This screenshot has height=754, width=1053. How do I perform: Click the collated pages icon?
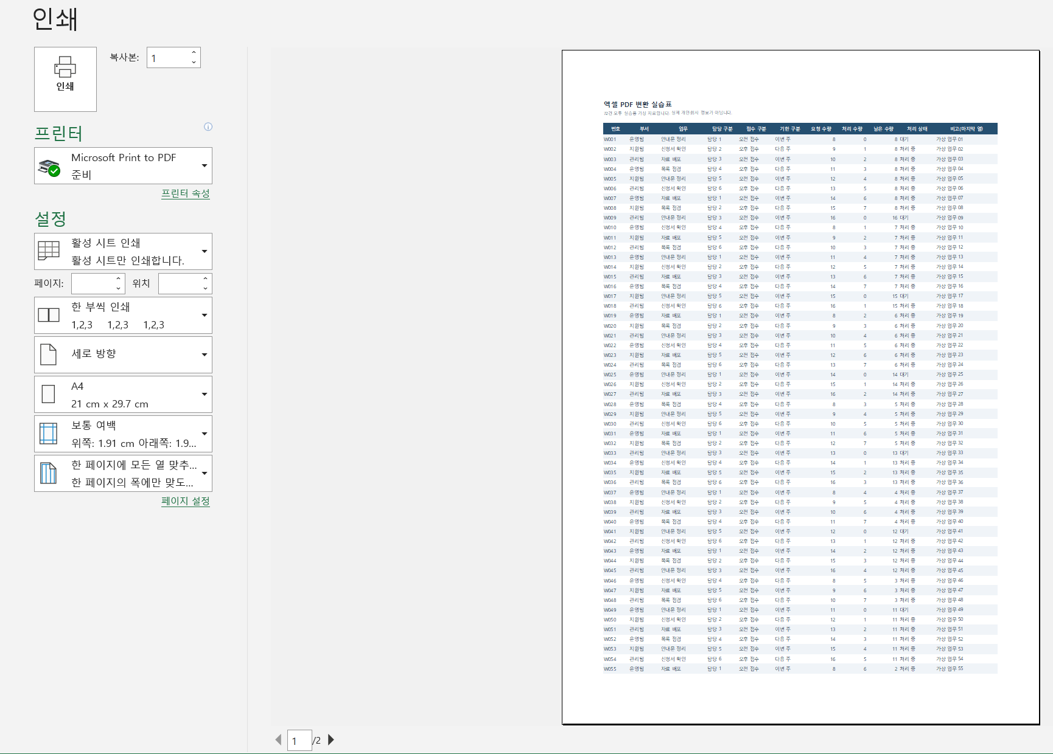[49, 315]
